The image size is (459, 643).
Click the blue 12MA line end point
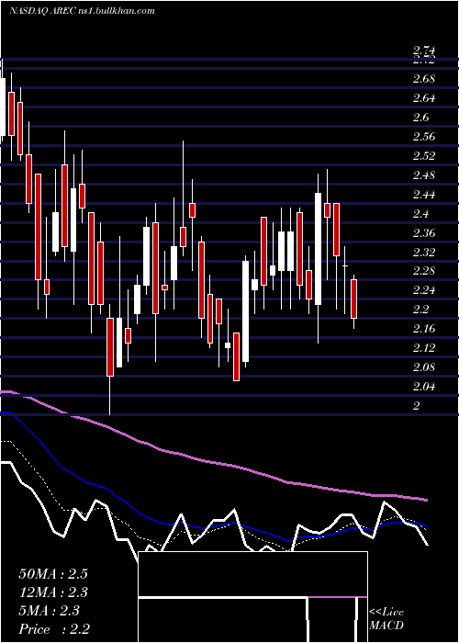(427, 526)
